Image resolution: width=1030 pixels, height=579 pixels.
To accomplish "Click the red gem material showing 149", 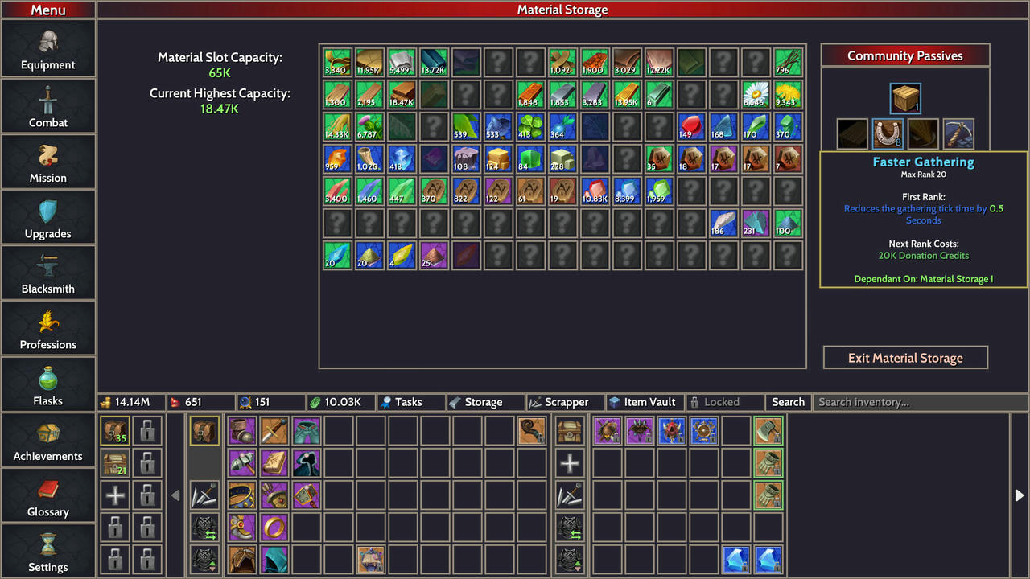I will tap(691, 126).
